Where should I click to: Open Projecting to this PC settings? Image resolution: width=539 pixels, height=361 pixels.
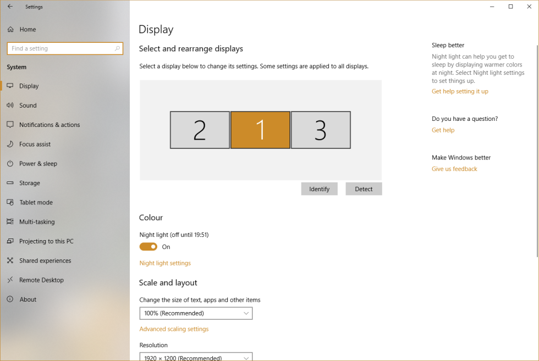pyautogui.click(x=48, y=241)
